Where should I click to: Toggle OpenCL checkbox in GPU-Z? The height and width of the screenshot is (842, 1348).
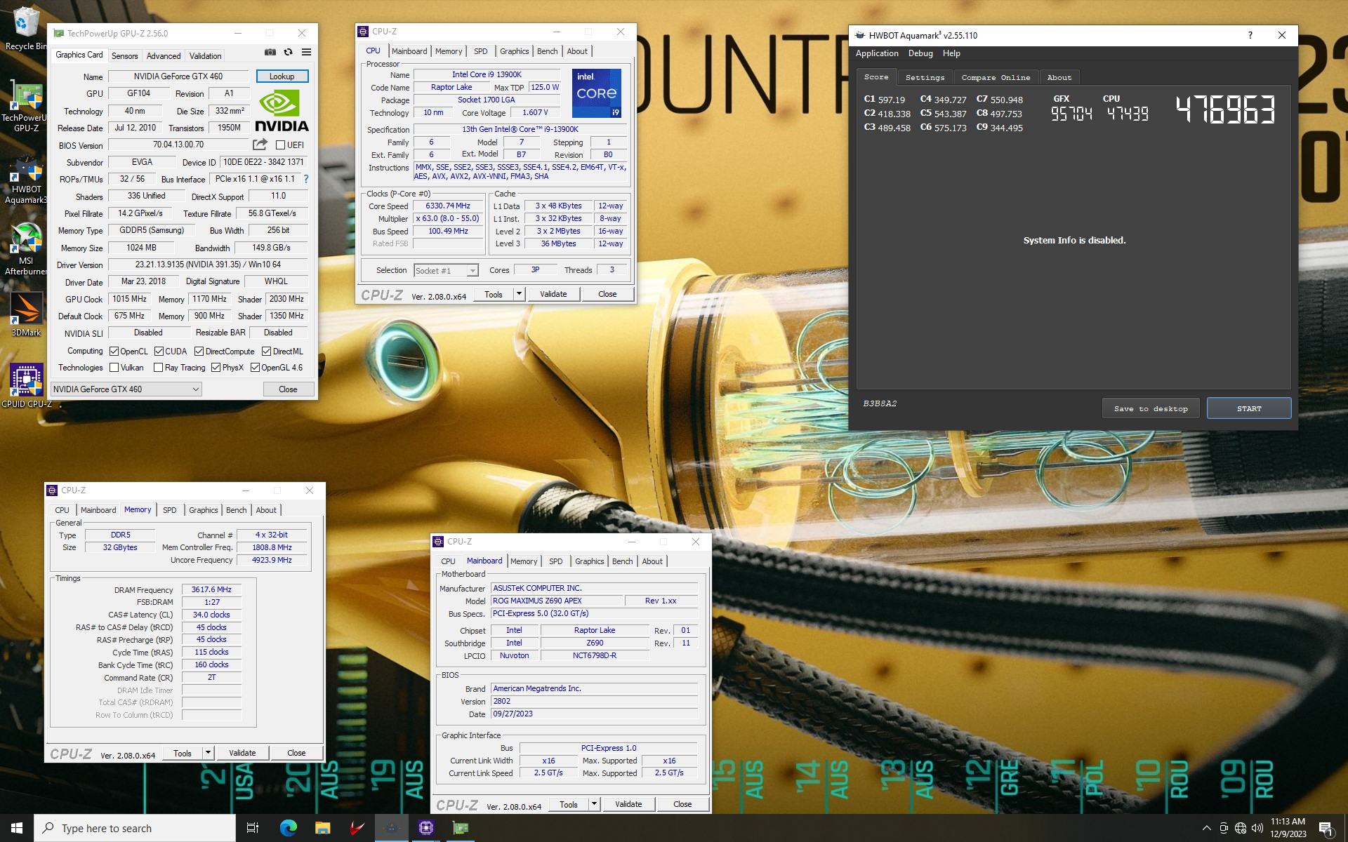[x=114, y=352]
